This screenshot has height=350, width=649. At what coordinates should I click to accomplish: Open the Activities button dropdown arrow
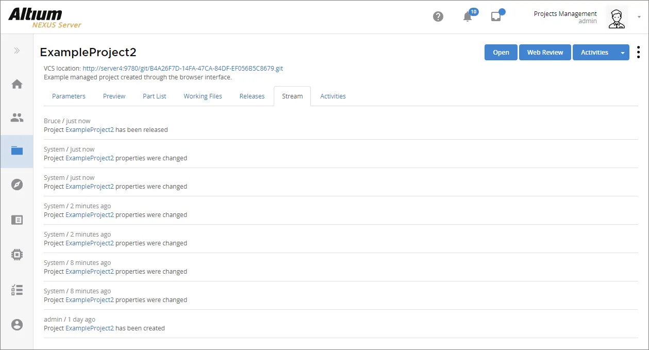pyautogui.click(x=623, y=53)
